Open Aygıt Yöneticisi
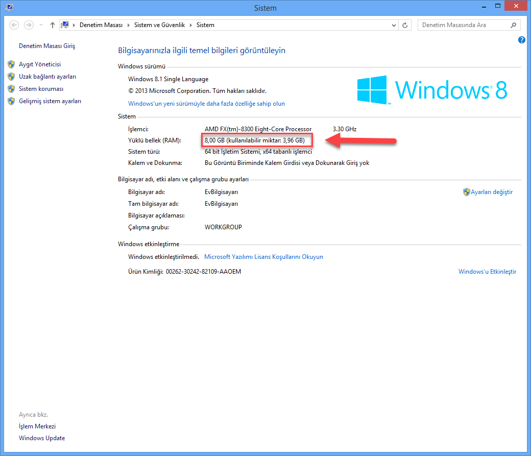 (x=40, y=64)
